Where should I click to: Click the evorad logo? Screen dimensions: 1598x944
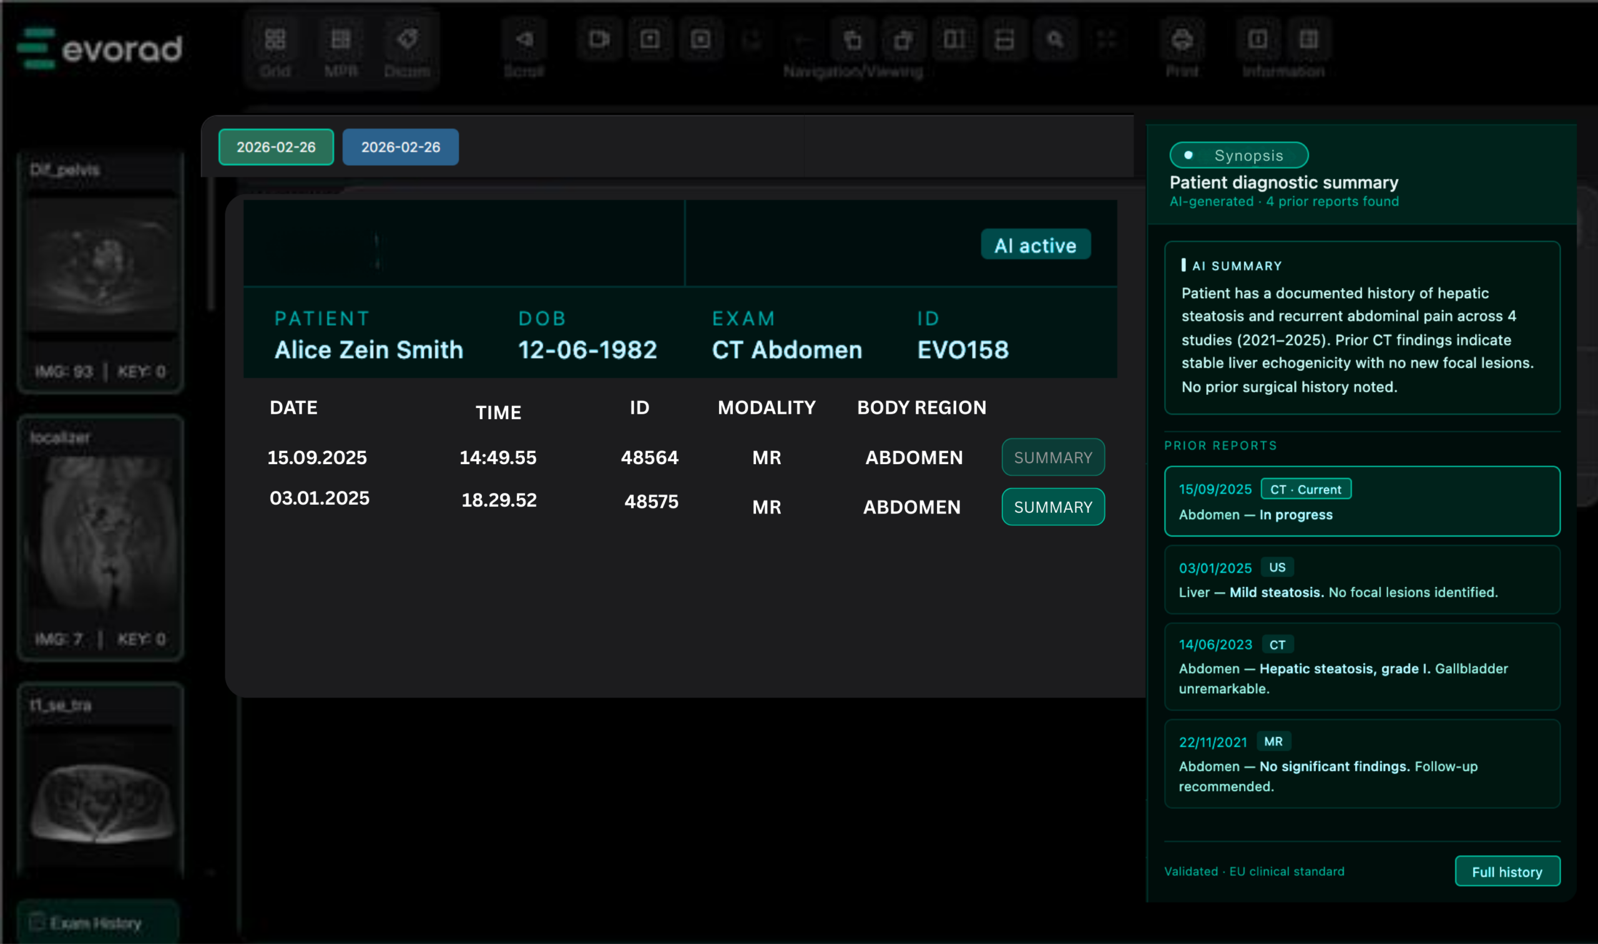100,48
